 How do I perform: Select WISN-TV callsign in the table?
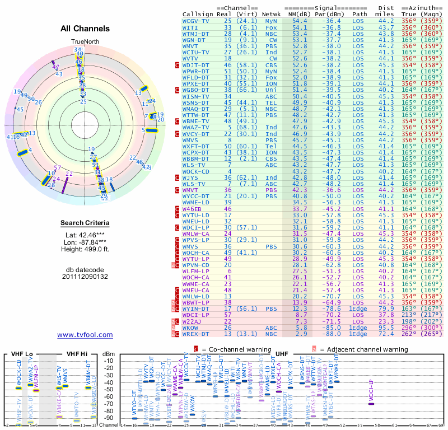pos(195,96)
